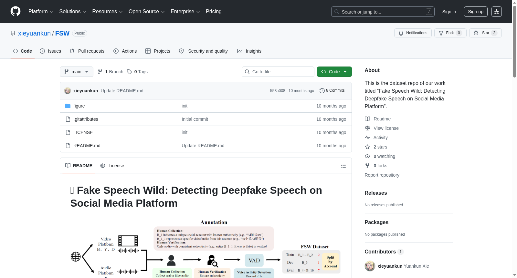Open the .gitattributes file
Image resolution: width=517 pixels, height=278 pixels.
coord(86,119)
